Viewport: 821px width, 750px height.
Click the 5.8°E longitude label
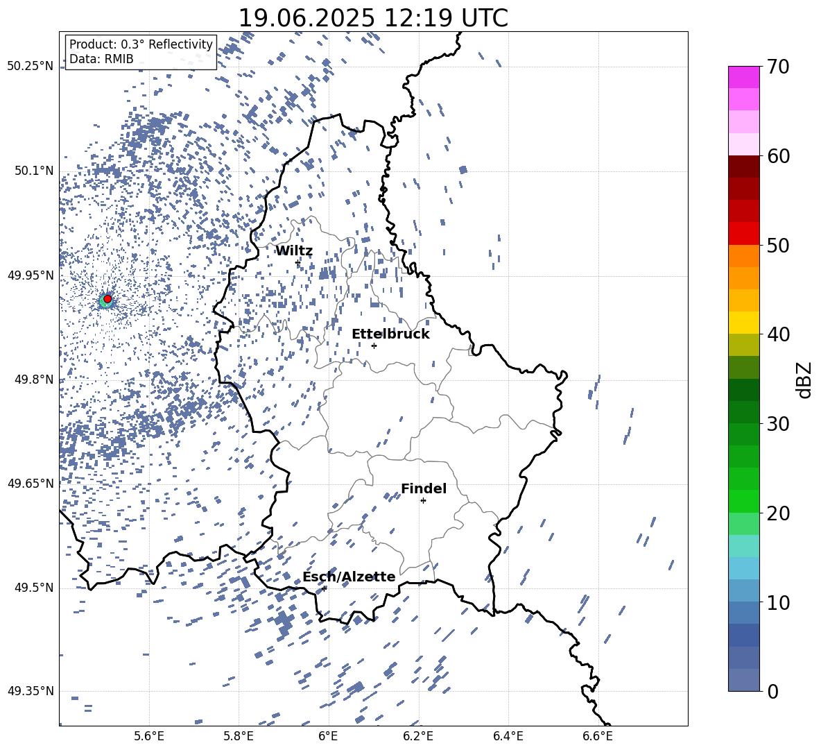tap(239, 736)
